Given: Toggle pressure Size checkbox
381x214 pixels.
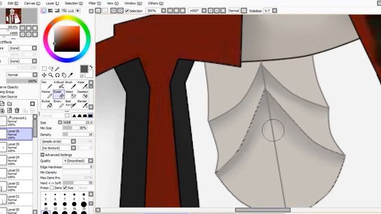Looking at the screenshot, I should click(65, 188).
